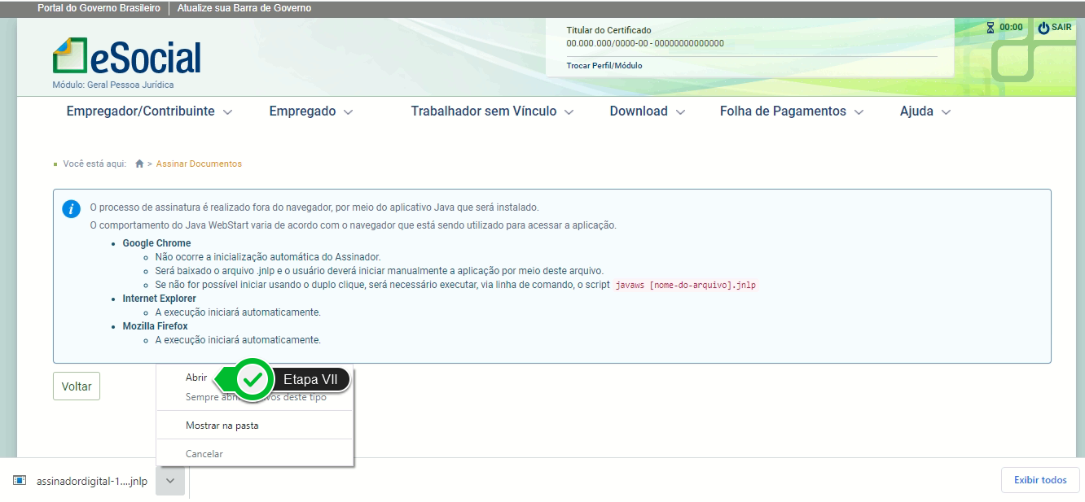
Task: Select Abrir in the context menu
Action: tap(196, 378)
